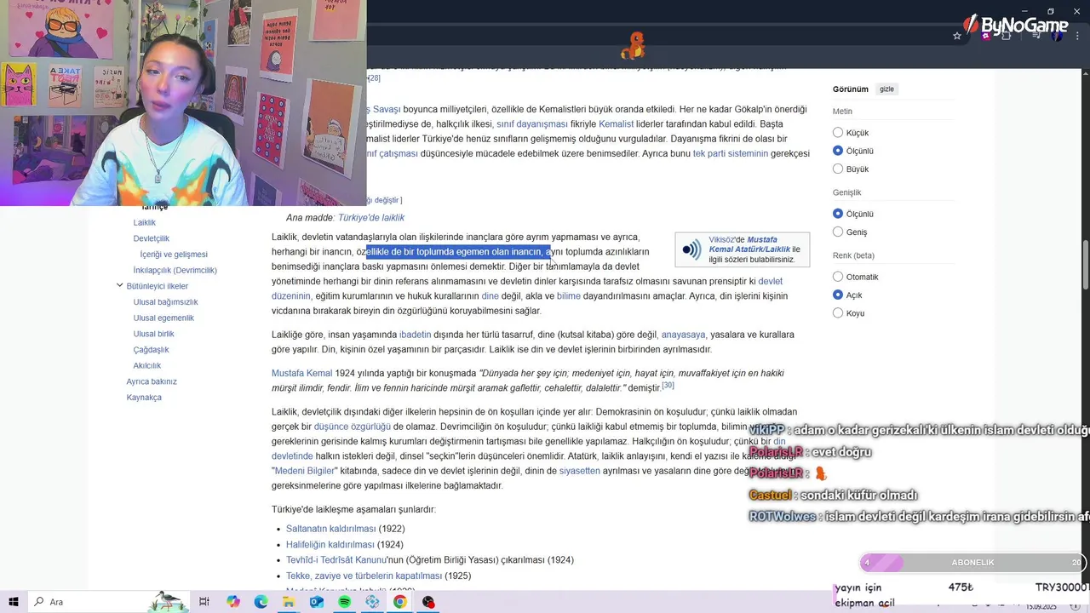
Task: Open the tek parti sisteminin link
Action: click(x=731, y=154)
